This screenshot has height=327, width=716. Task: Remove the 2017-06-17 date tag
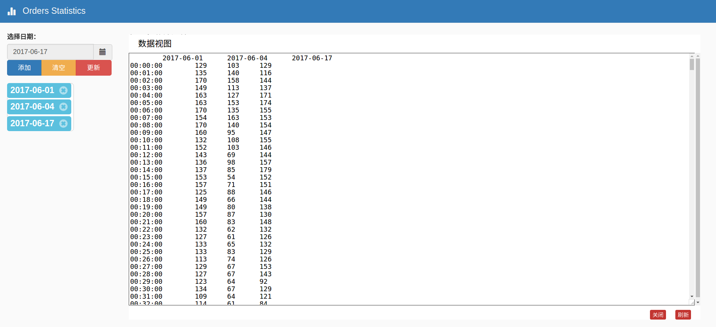pos(63,123)
